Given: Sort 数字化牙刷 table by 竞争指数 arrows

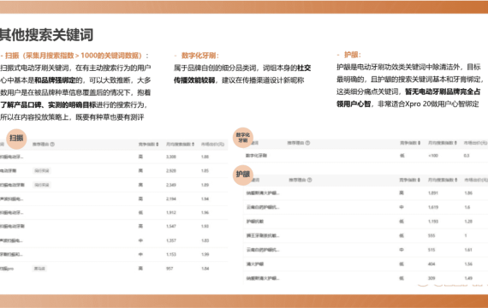Looking at the screenshot, I should [x=420, y=143].
